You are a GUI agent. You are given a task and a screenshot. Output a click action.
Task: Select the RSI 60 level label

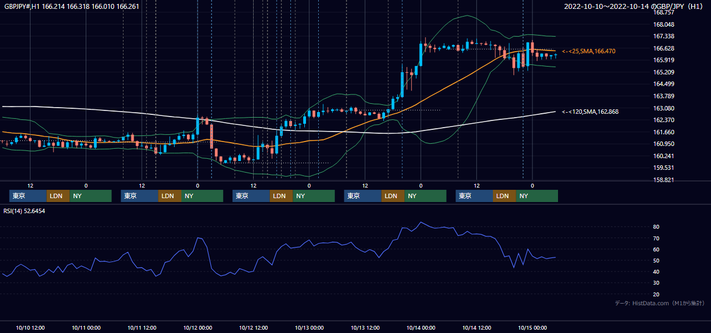pos(656,249)
